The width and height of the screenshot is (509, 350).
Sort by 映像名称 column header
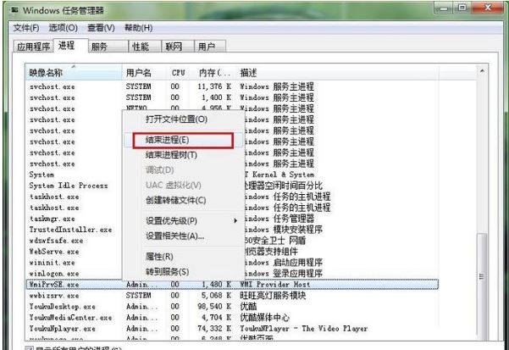point(74,72)
